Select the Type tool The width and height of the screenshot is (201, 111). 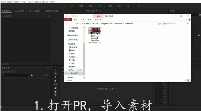click(56, 95)
